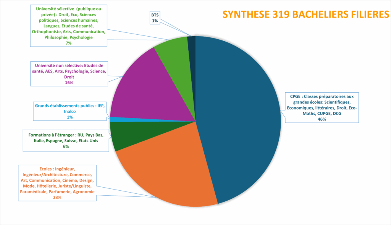Select the thin light blue Grands établissements slice
The height and width of the screenshot is (225, 391).
coord(114,119)
